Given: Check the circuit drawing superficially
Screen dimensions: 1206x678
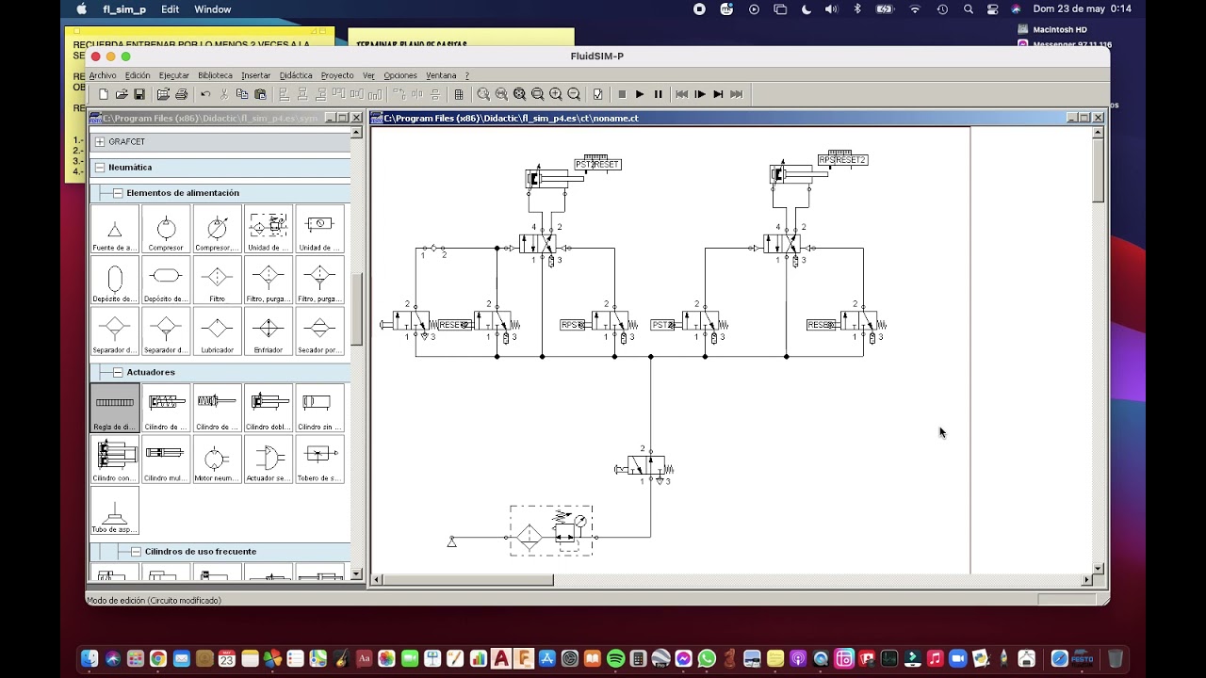Looking at the screenshot, I should [x=598, y=94].
